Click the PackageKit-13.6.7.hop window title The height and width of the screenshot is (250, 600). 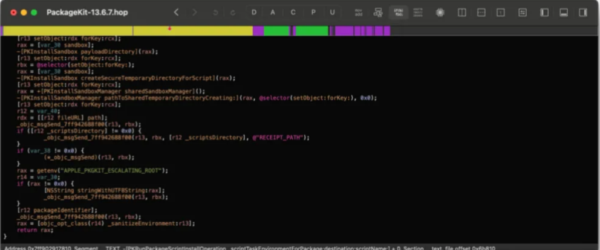[x=87, y=13]
